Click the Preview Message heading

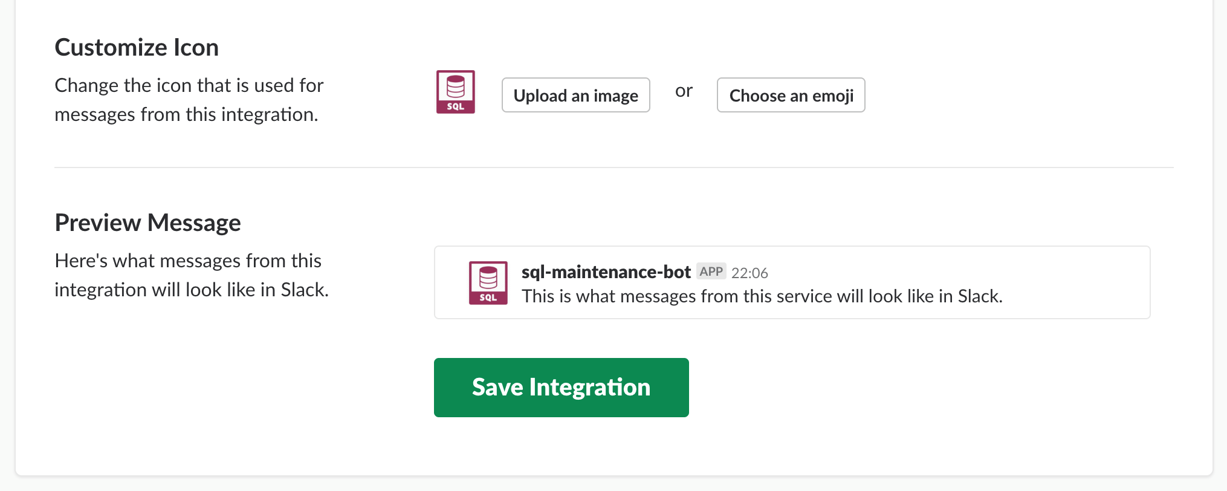(x=147, y=223)
